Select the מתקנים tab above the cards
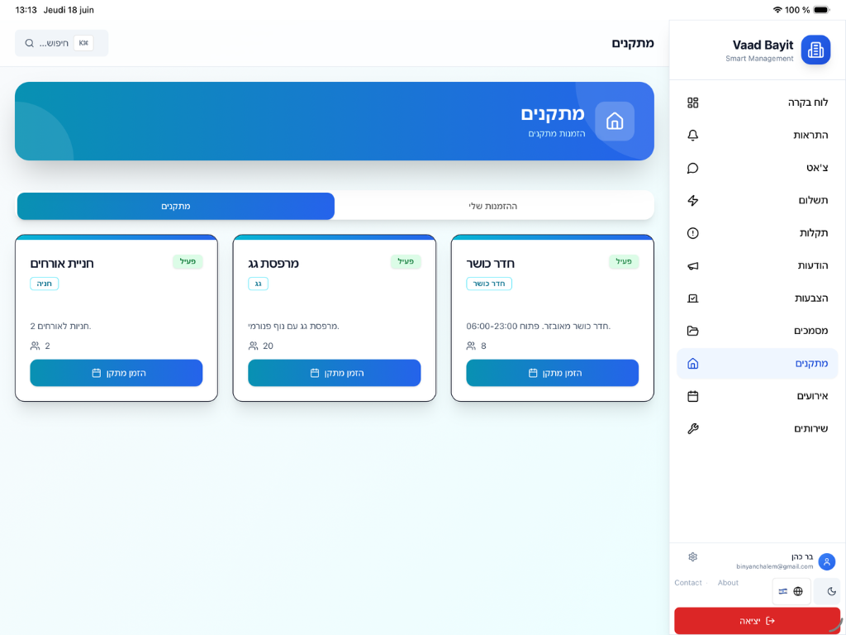 [x=176, y=206]
